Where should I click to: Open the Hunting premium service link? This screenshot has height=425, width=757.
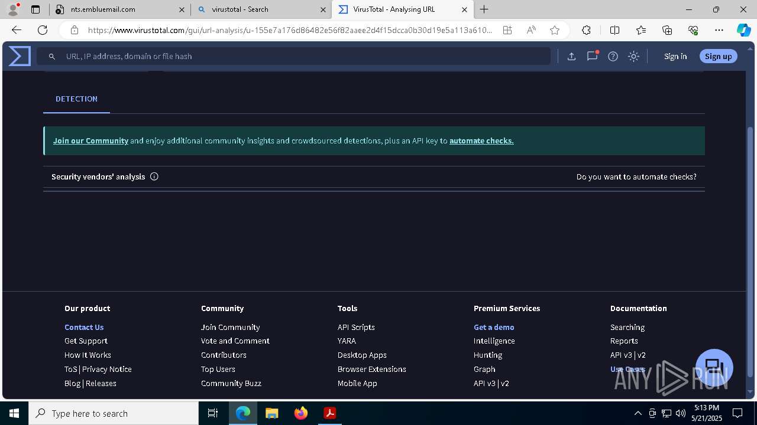pyautogui.click(x=488, y=355)
